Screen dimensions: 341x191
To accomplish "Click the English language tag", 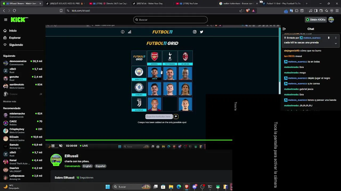I will tap(87, 166).
